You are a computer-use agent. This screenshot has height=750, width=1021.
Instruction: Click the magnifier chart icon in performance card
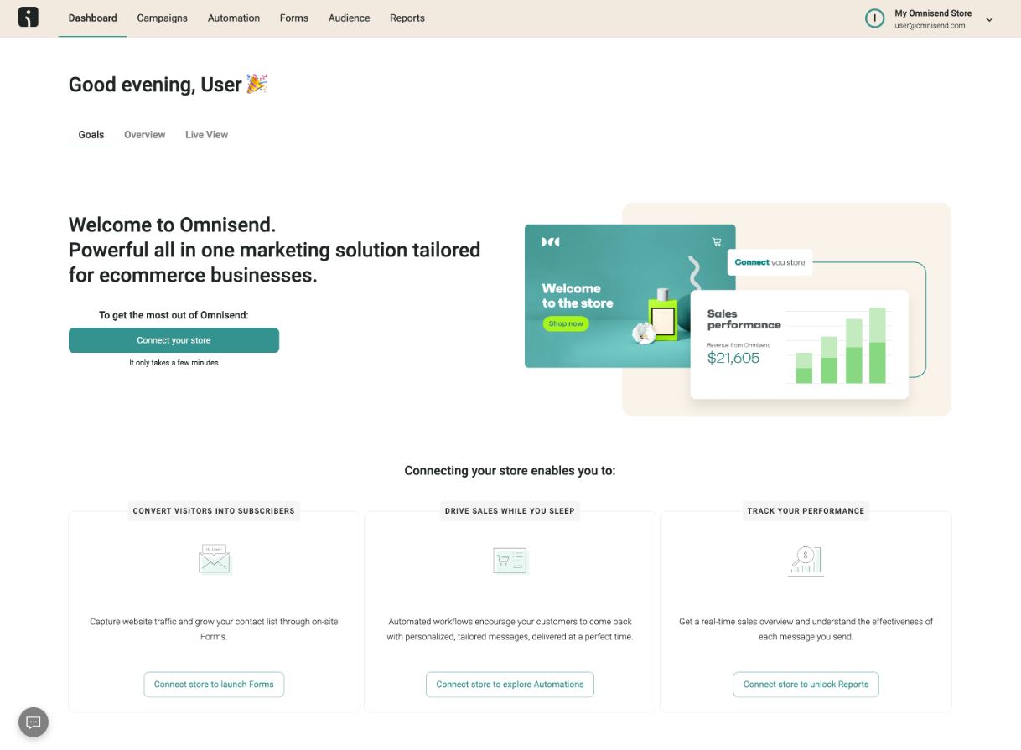pyautogui.click(x=806, y=560)
